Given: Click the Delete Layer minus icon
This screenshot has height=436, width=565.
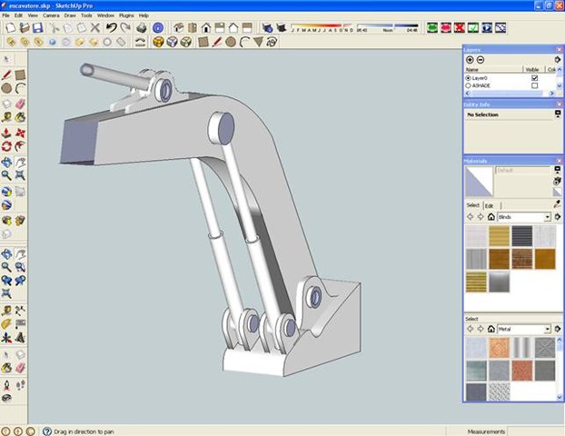Looking at the screenshot, I should click(481, 59).
